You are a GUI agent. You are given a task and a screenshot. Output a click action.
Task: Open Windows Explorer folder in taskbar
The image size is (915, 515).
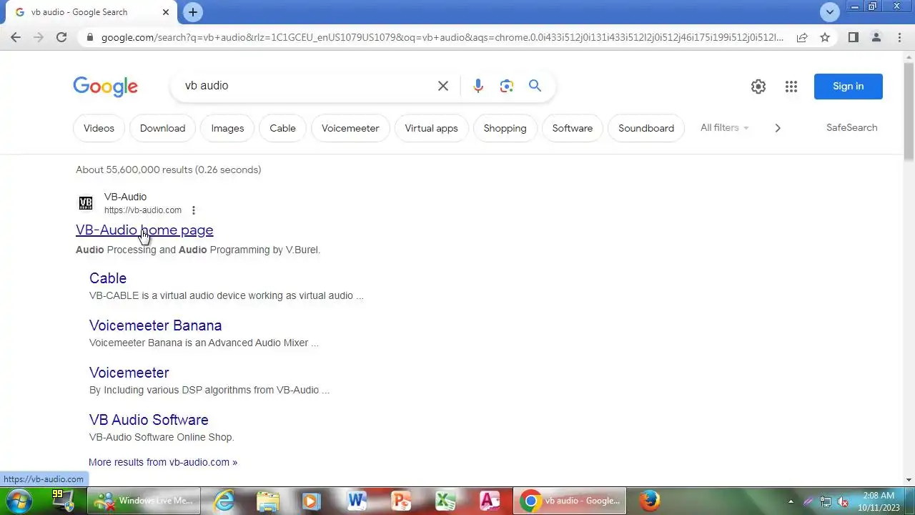pos(268,501)
